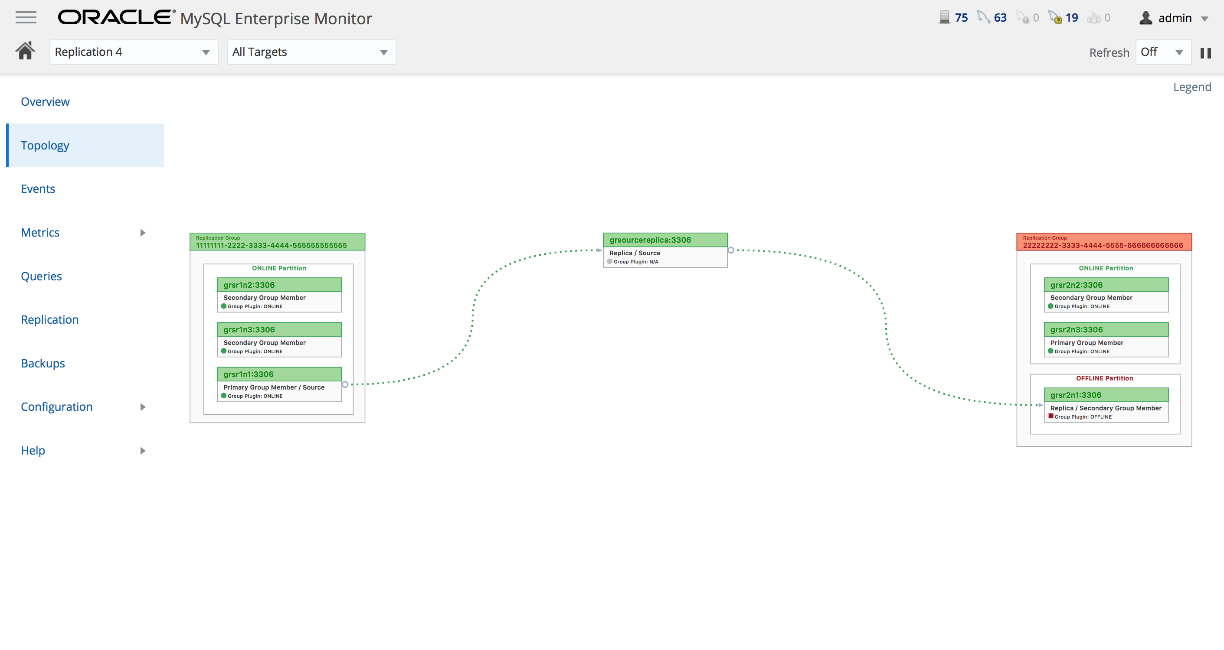1224x650 pixels.
Task: Open the hamburger navigation menu
Action: click(x=26, y=18)
